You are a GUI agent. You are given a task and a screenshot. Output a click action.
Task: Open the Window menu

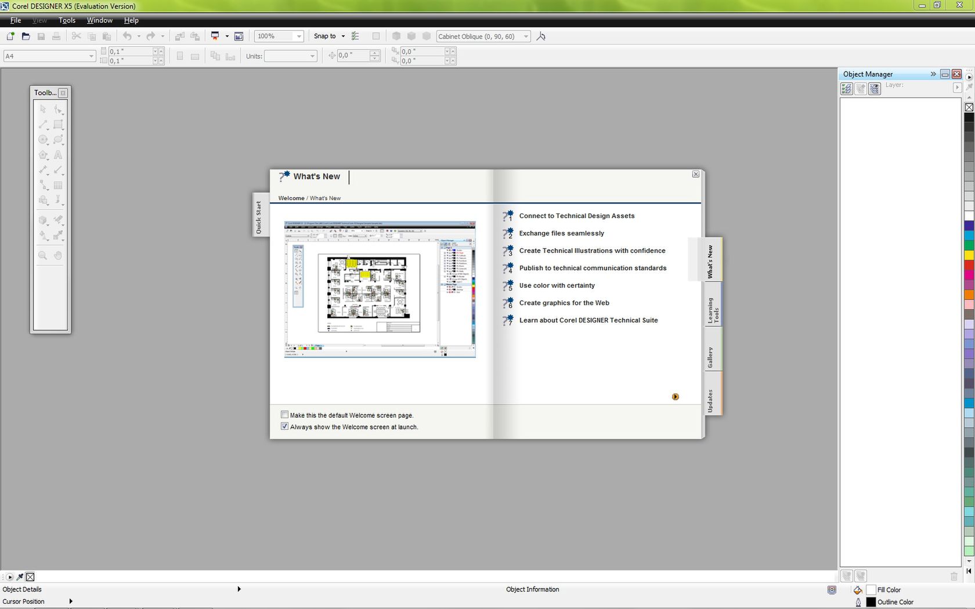[x=100, y=20]
